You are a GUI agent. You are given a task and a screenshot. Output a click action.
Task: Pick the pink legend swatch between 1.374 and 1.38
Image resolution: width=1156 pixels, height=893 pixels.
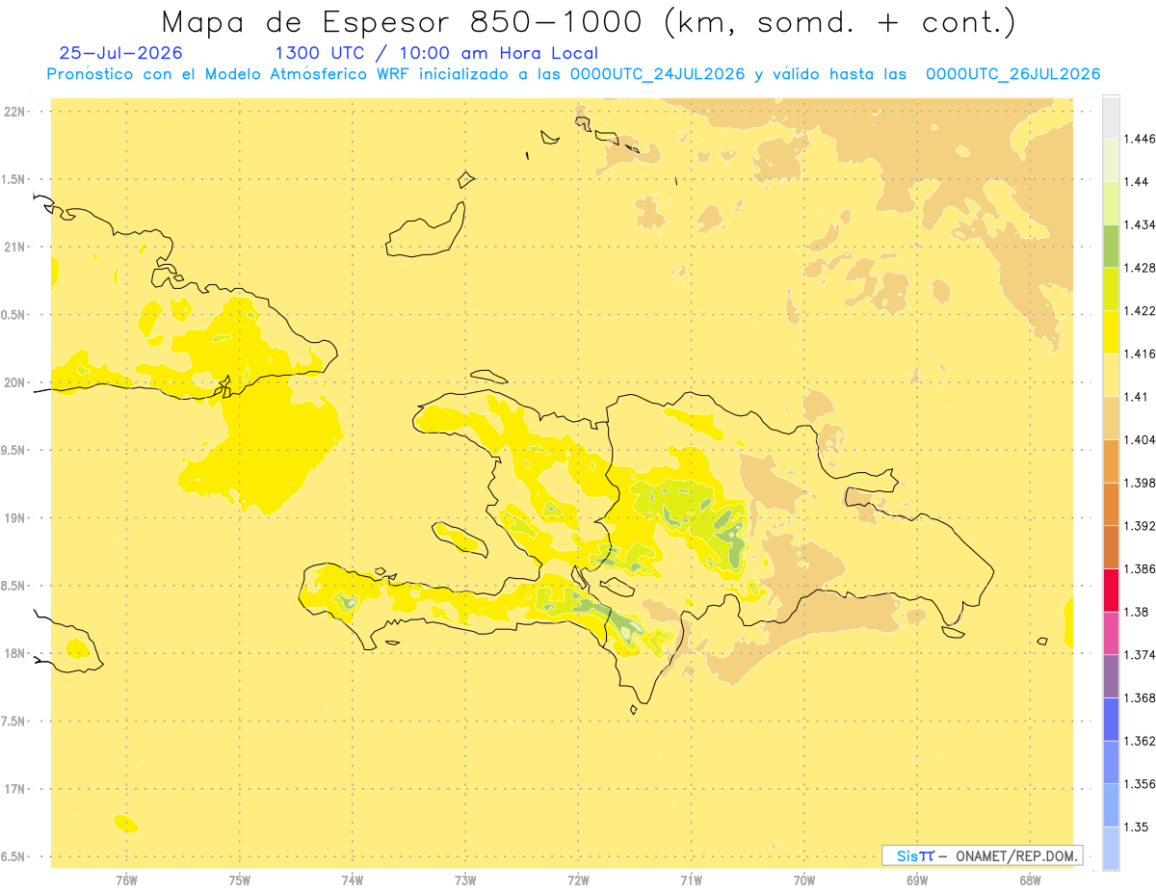pos(1111,633)
